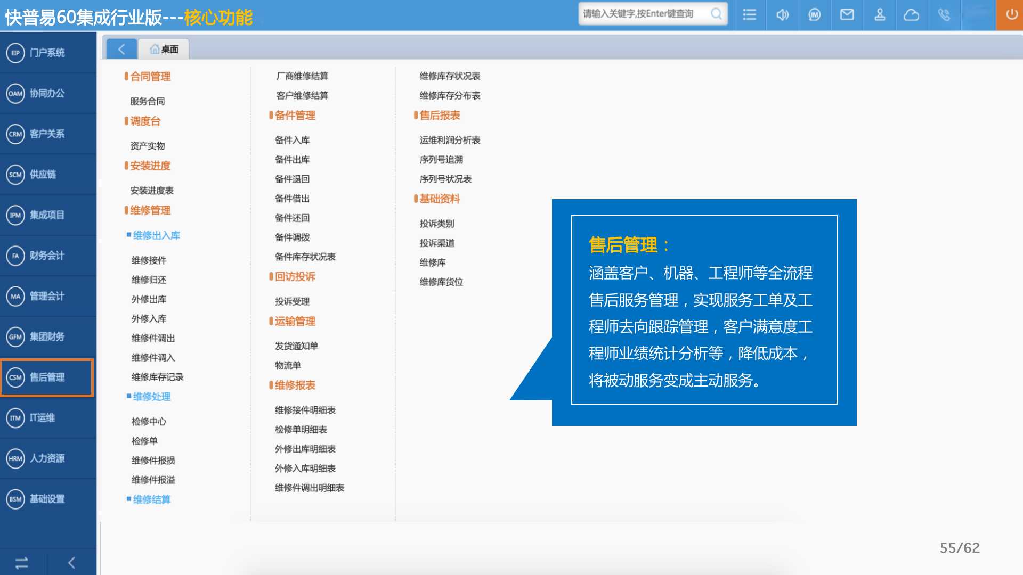This screenshot has height=575, width=1023.
Task: Open the 服务合同 link
Action: [148, 101]
